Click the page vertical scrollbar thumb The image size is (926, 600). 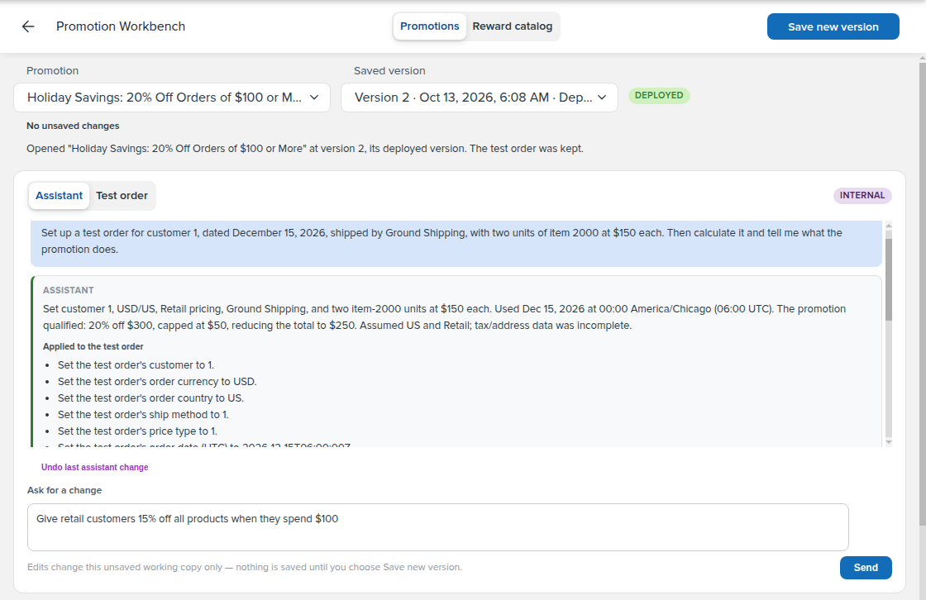pyautogui.click(x=923, y=293)
